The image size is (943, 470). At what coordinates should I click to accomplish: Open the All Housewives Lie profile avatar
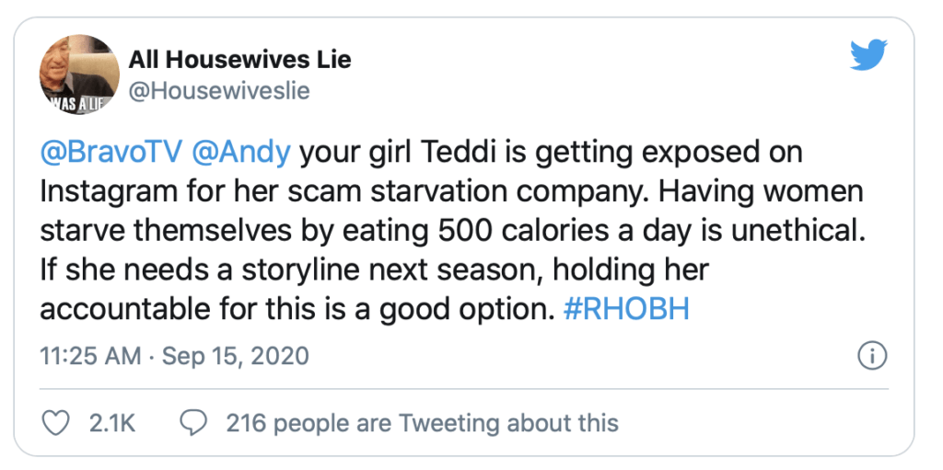tap(79, 75)
